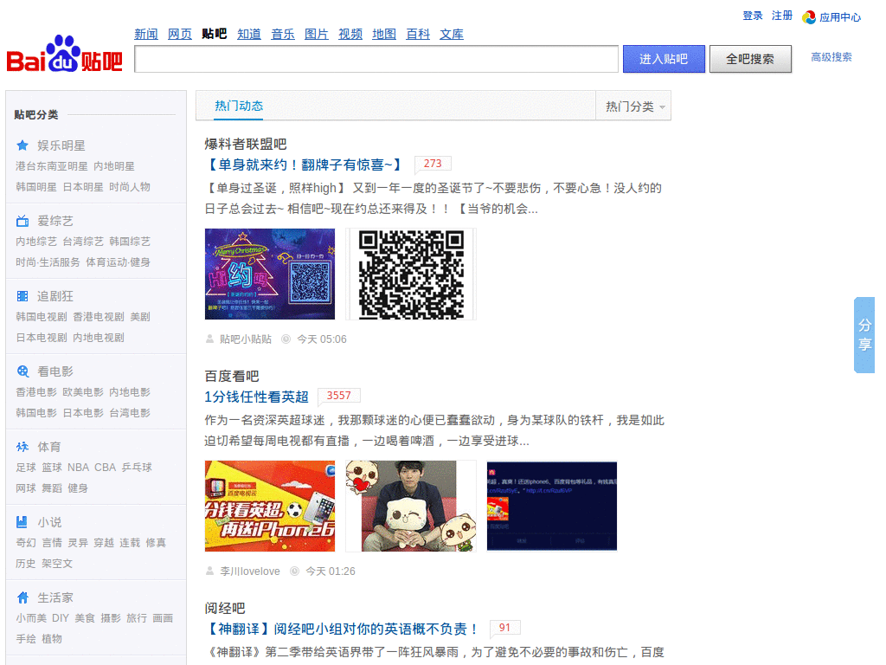886x665 pixels.
Task: Click the star icon beside 娱乐明星
Action: [x=22, y=145]
